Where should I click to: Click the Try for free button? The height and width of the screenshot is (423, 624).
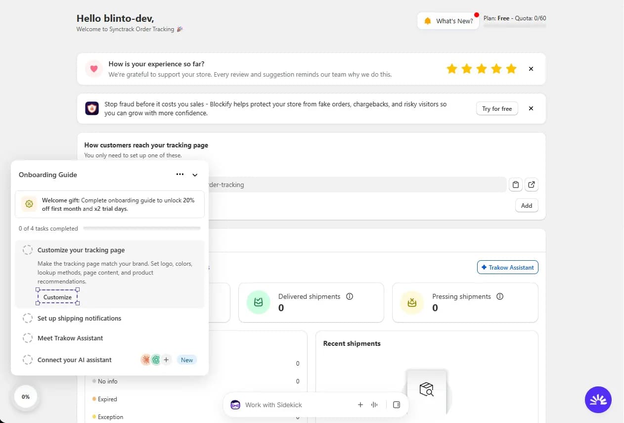pyautogui.click(x=497, y=108)
